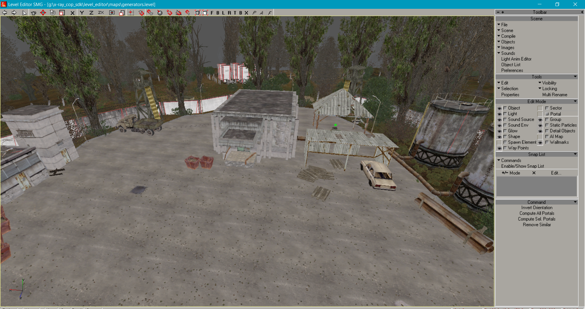Hide Object visibility with eye icon
This screenshot has width=585, height=309.
click(x=499, y=108)
